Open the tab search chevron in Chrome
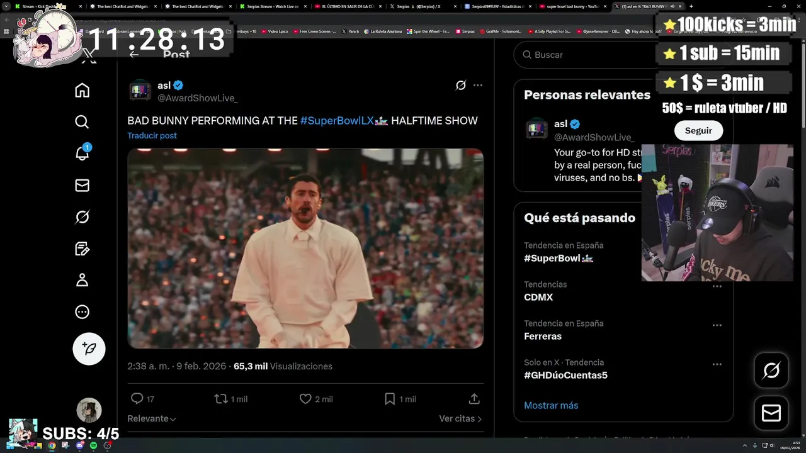The height and width of the screenshot is (453, 806). pyautogui.click(x=6, y=6)
